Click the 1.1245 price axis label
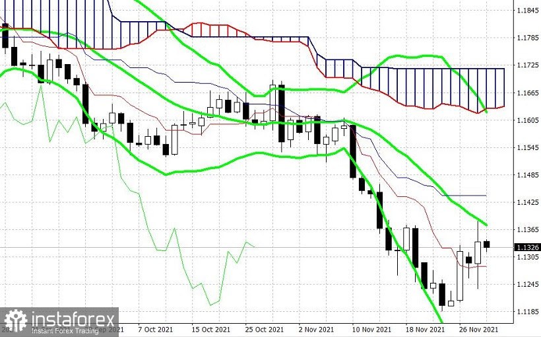 tap(528, 284)
